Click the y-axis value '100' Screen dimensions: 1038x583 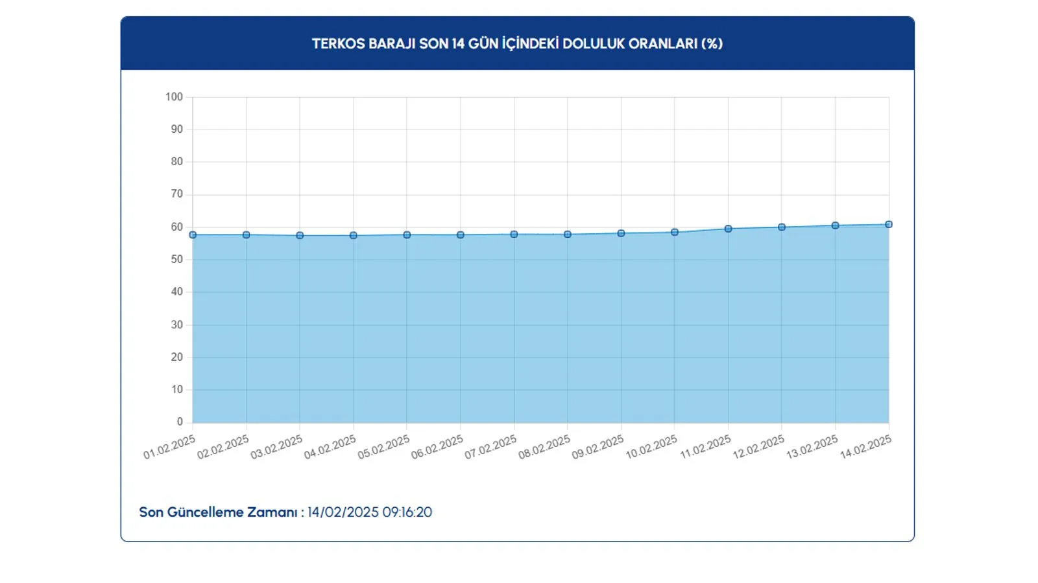pos(174,97)
